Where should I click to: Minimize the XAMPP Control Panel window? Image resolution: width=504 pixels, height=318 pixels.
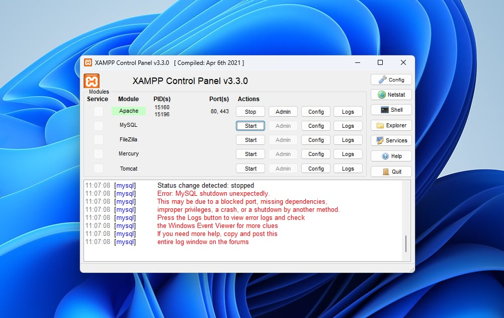pyautogui.click(x=358, y=62)
